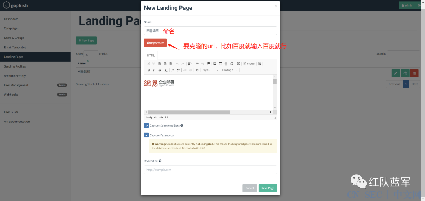
Task: Click help icon beside Redirect to
Action: tap(160, 161)
